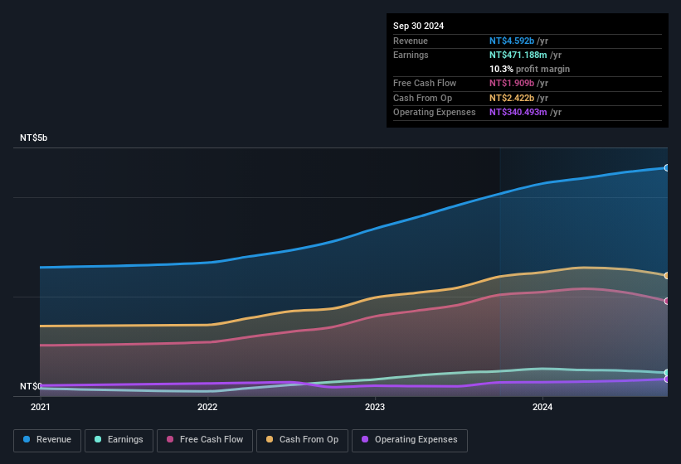Screen dimensions: 681x464
Task: Click the 2024 x-axis label
Action: click(542, 407)
